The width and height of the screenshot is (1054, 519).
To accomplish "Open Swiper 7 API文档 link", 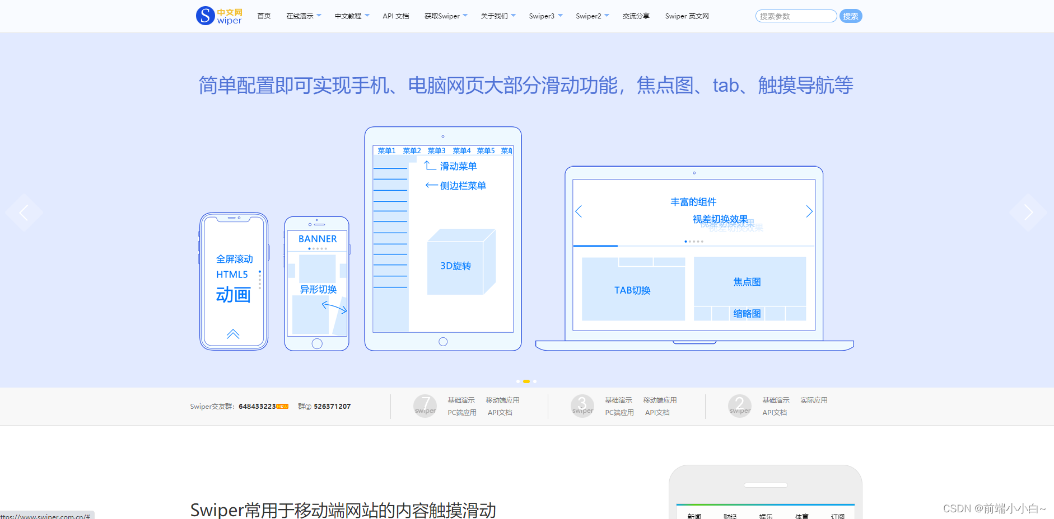I will (500, 413).
